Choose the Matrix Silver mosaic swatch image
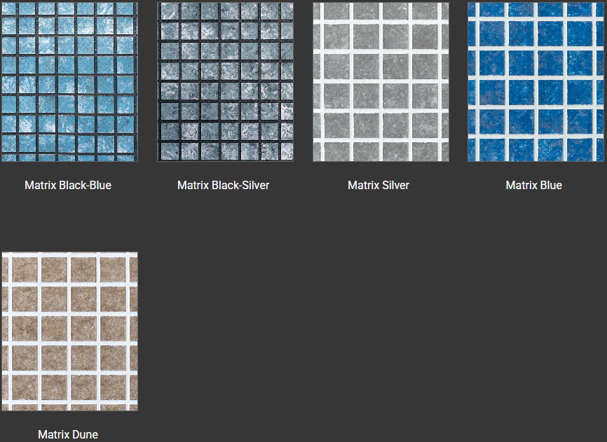Screen dimensions: 607x442 (x=381, y=82)
